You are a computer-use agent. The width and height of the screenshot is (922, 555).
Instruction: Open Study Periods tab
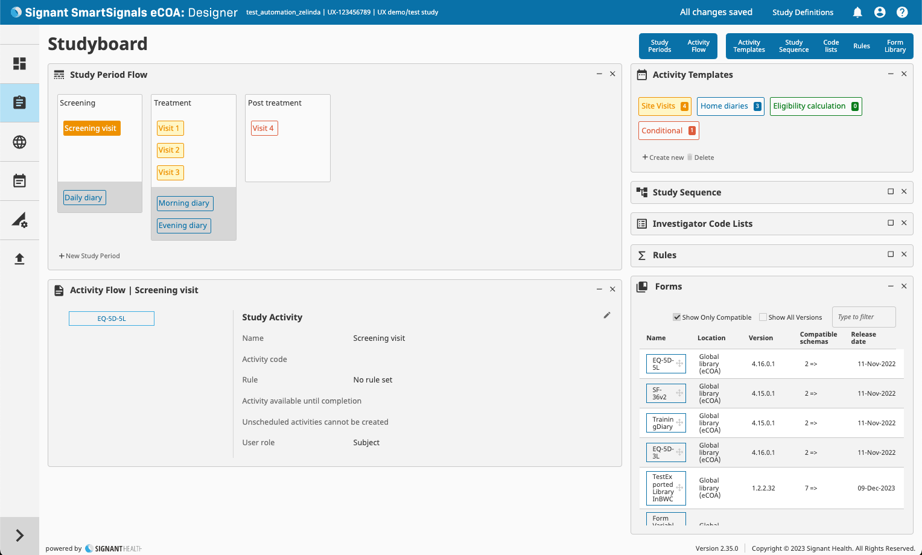(660, 46)
